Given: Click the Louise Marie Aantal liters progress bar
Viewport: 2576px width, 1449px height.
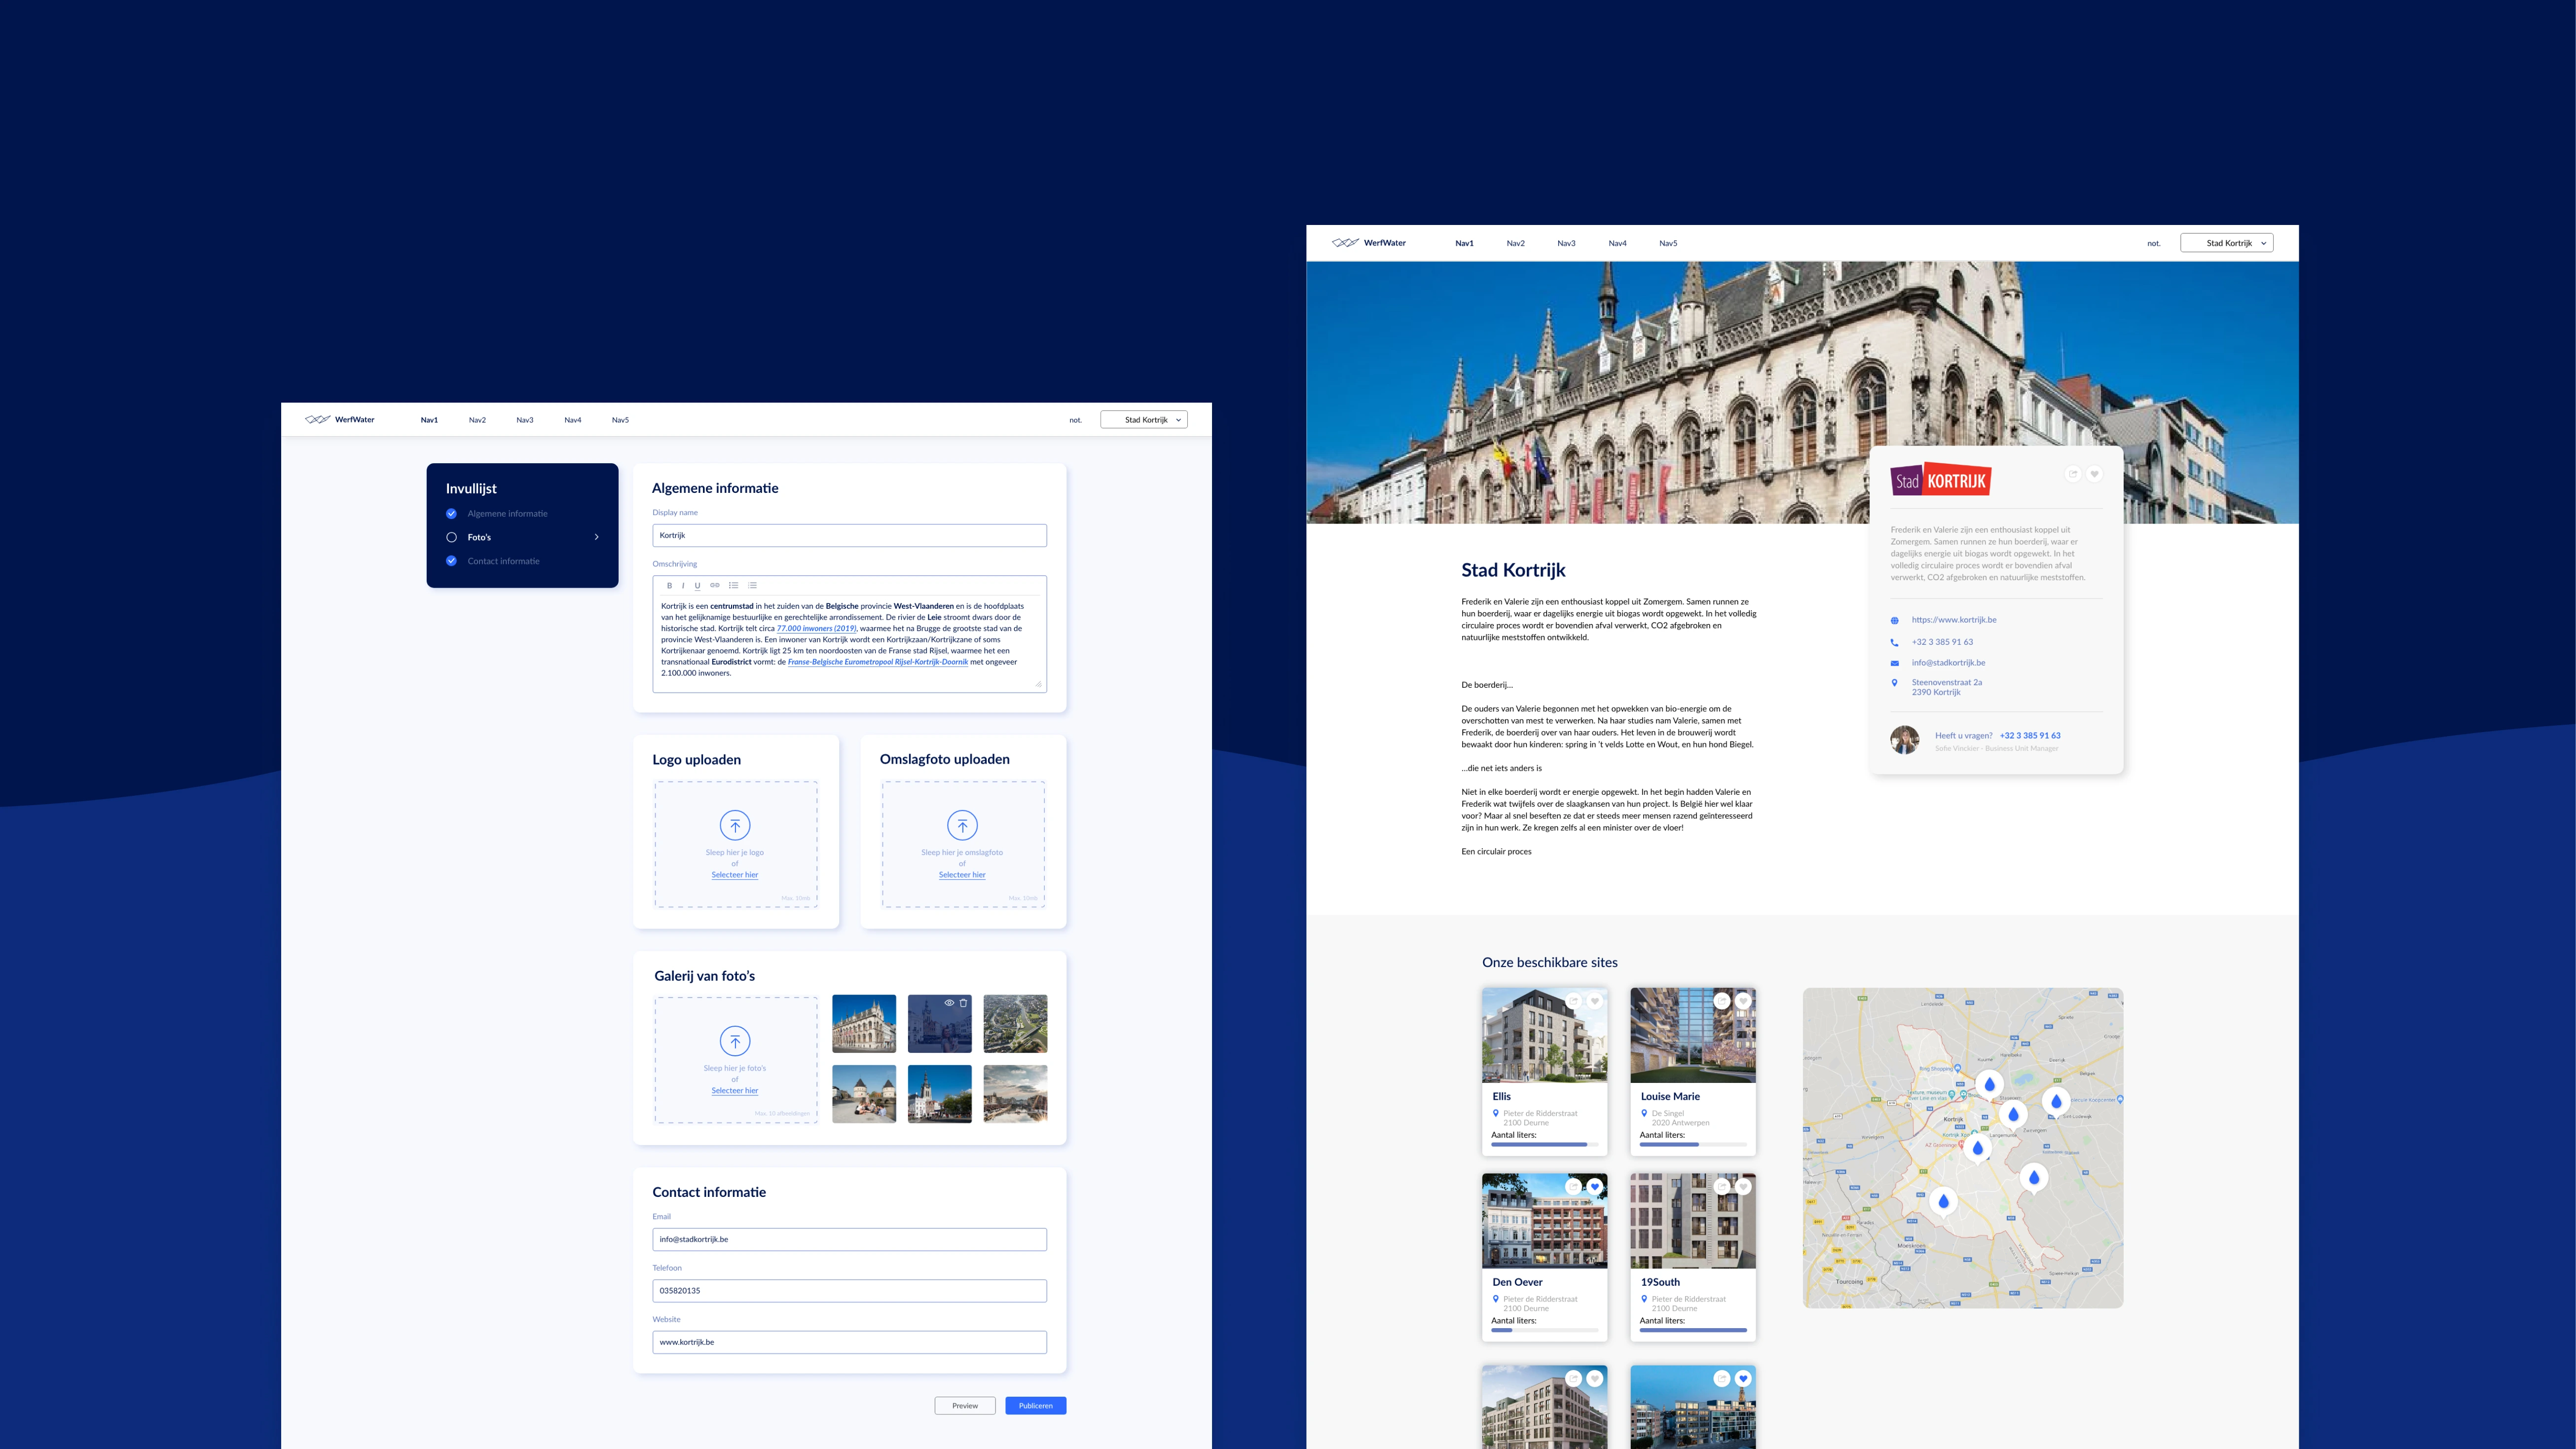Looking at the screenshot, I should pyautogui.click(x=1693, y=1144).
